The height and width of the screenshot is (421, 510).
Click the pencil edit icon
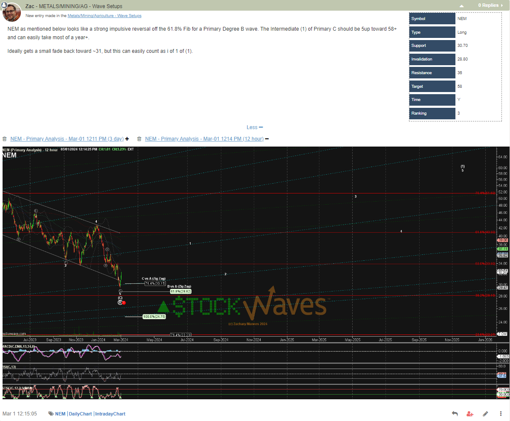[485, 414]
